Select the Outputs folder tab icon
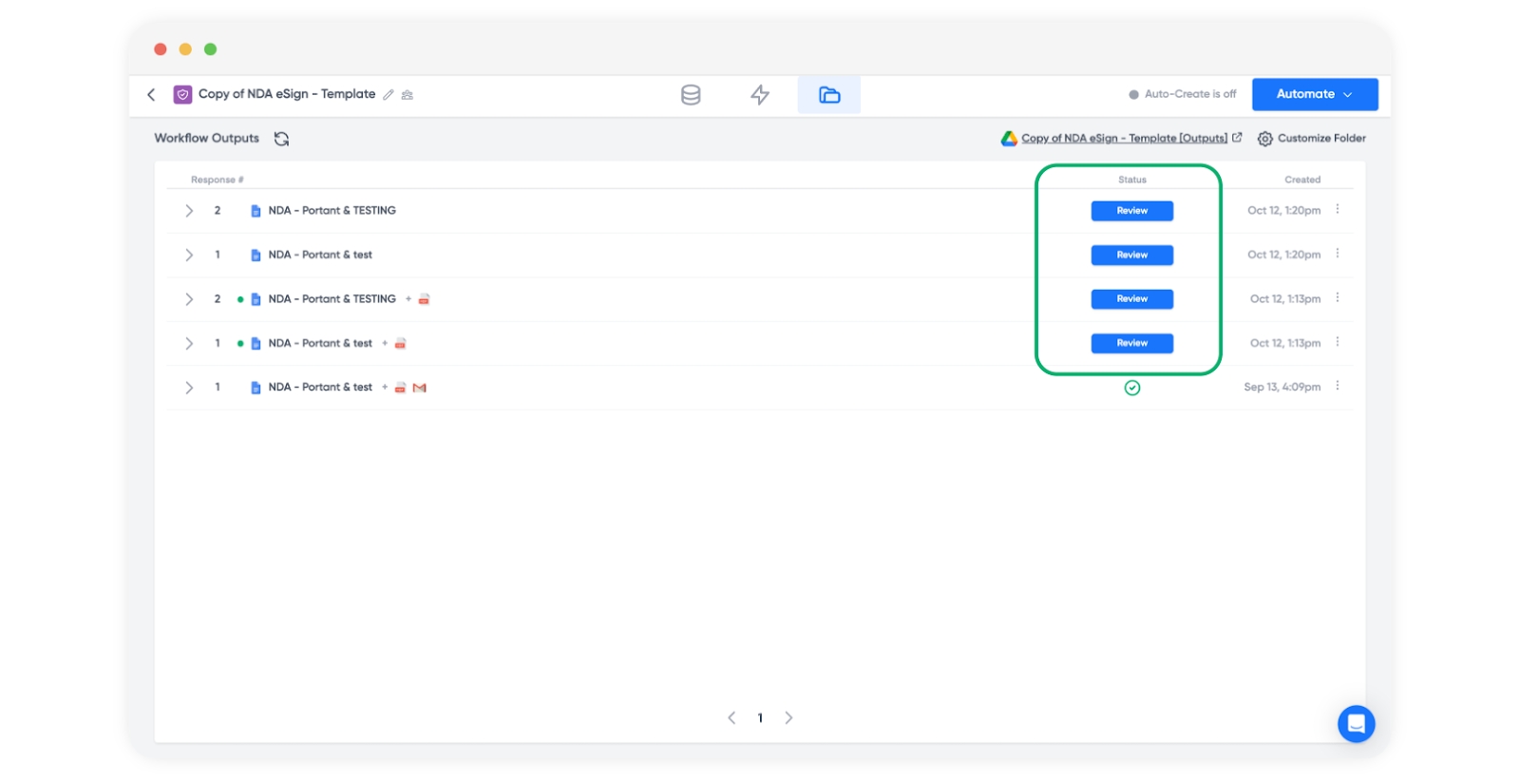The width and height of the screenshot is (1520, 781). click(x=829, y=95)
